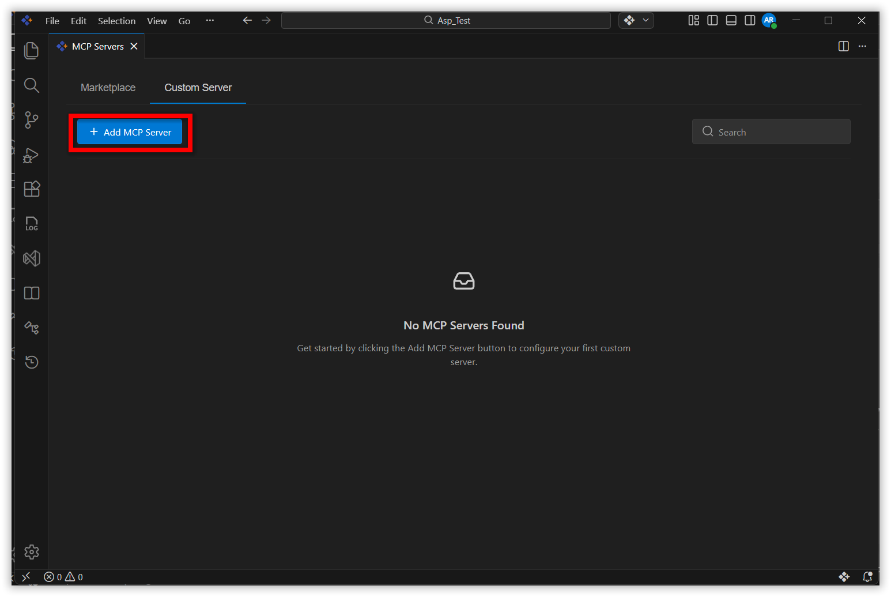Switch to the Marketplace tab
Image resolution: width=891 pixels, height=597 pixels.
click(108, 88)
